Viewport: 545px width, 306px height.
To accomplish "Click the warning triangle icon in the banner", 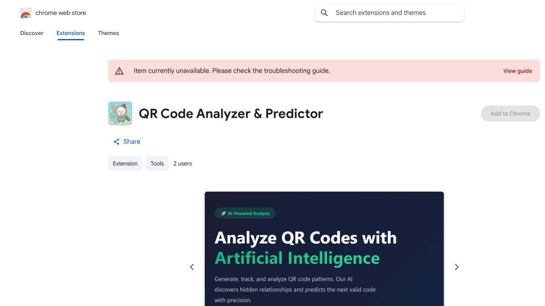I will (119, 70).
